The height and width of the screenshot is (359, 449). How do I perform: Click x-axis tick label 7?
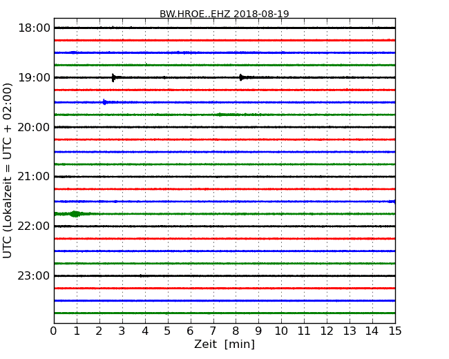[x=213, y=331]
